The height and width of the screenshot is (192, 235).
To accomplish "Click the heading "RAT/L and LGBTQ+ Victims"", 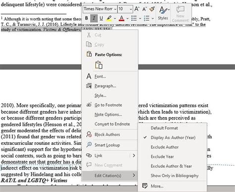I will point(34,180).
